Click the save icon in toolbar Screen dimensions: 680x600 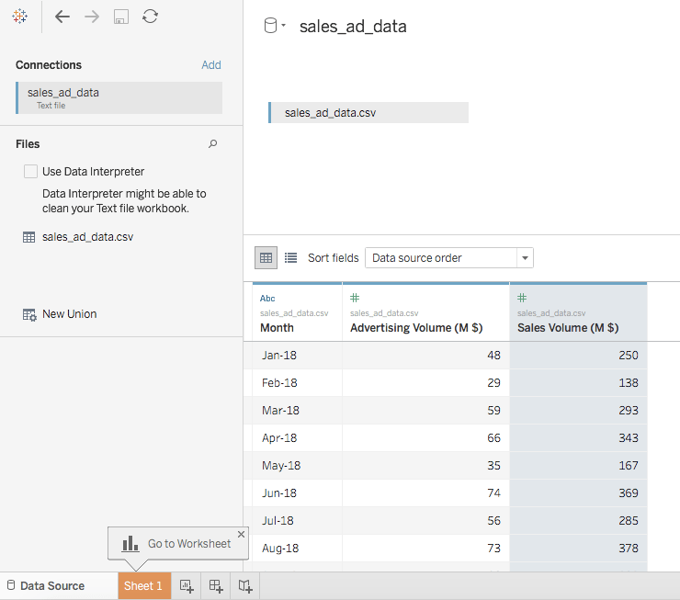120,17
